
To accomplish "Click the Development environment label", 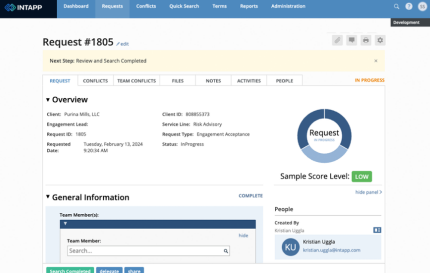I will tap(410, 22).
